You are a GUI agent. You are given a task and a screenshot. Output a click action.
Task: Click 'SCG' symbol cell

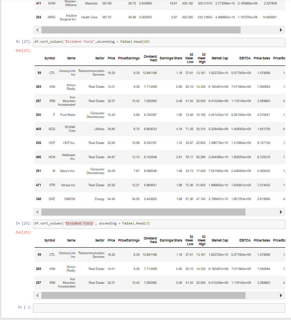point(52,129)
